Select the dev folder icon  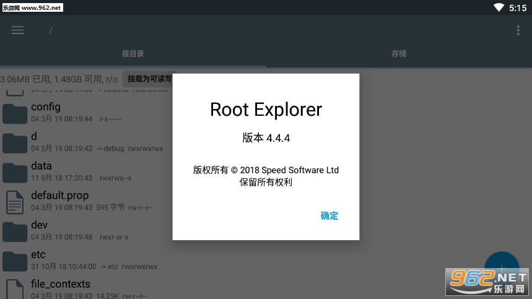[x=15, y=232]
